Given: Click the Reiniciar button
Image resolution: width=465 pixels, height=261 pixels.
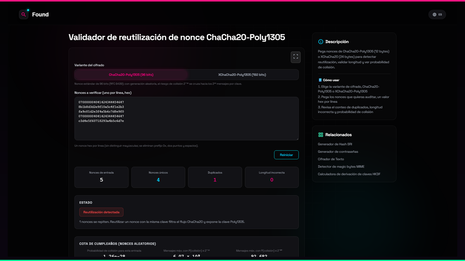Looking at the screenshot, I should 286,155.
